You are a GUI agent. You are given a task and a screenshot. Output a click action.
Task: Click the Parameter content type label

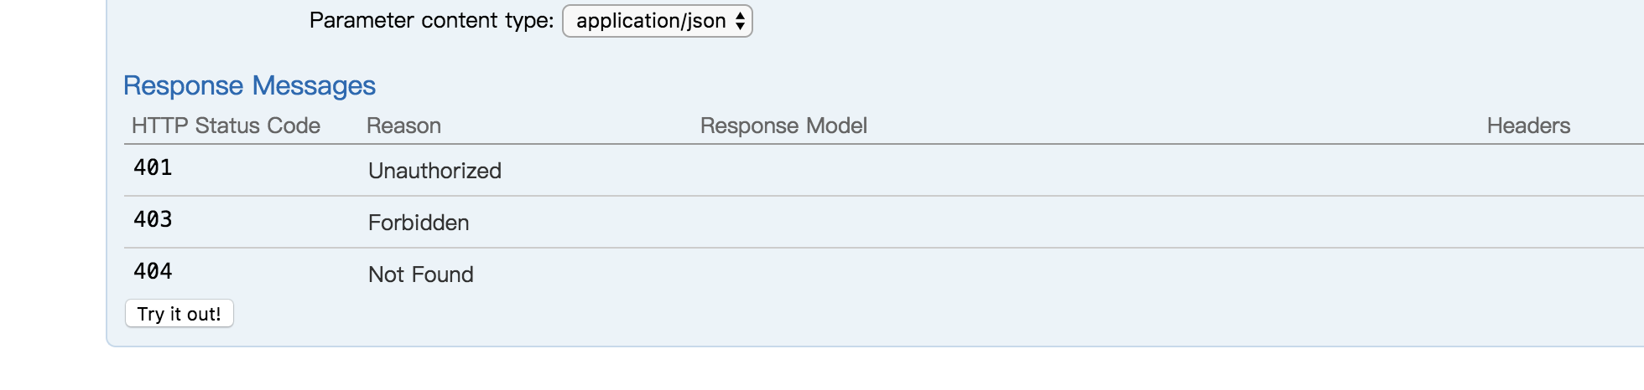pos(431,20)
